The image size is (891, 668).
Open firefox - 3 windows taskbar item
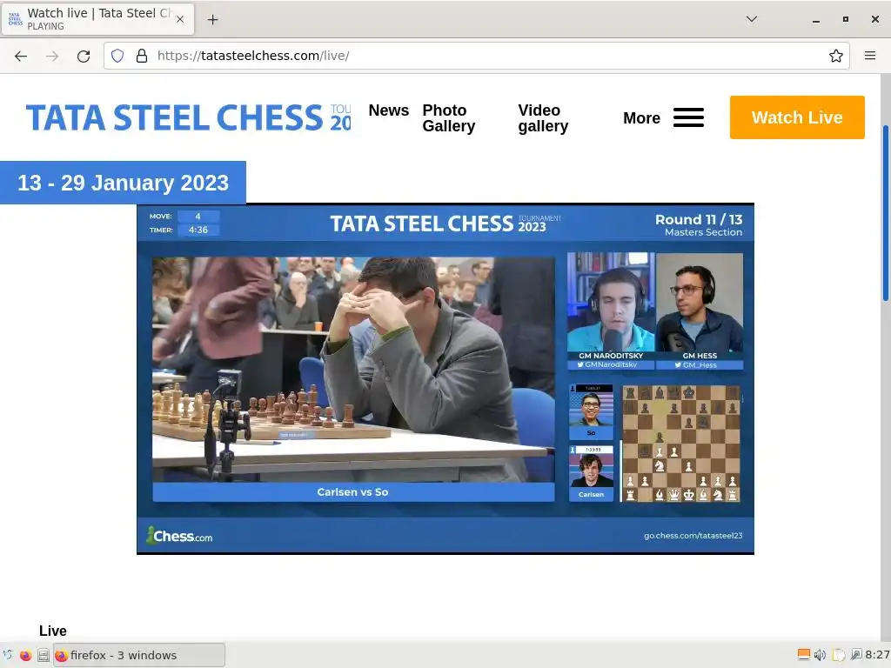(x=139, y=656)
